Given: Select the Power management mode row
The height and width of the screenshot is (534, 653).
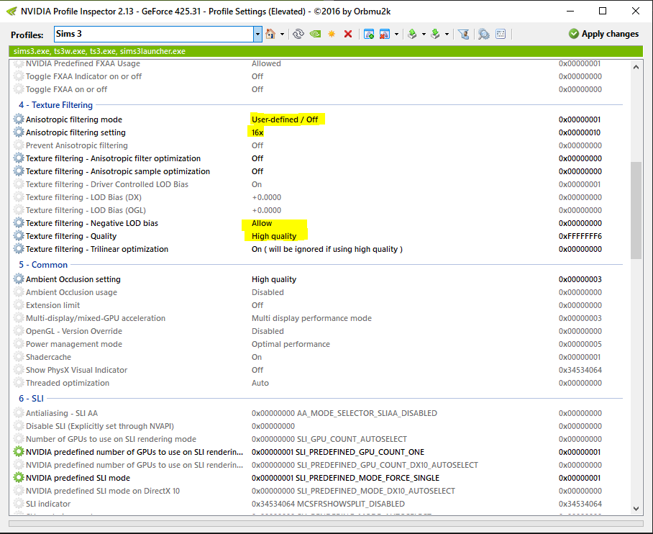Looking at the screenshot, I should coord(319,344).
